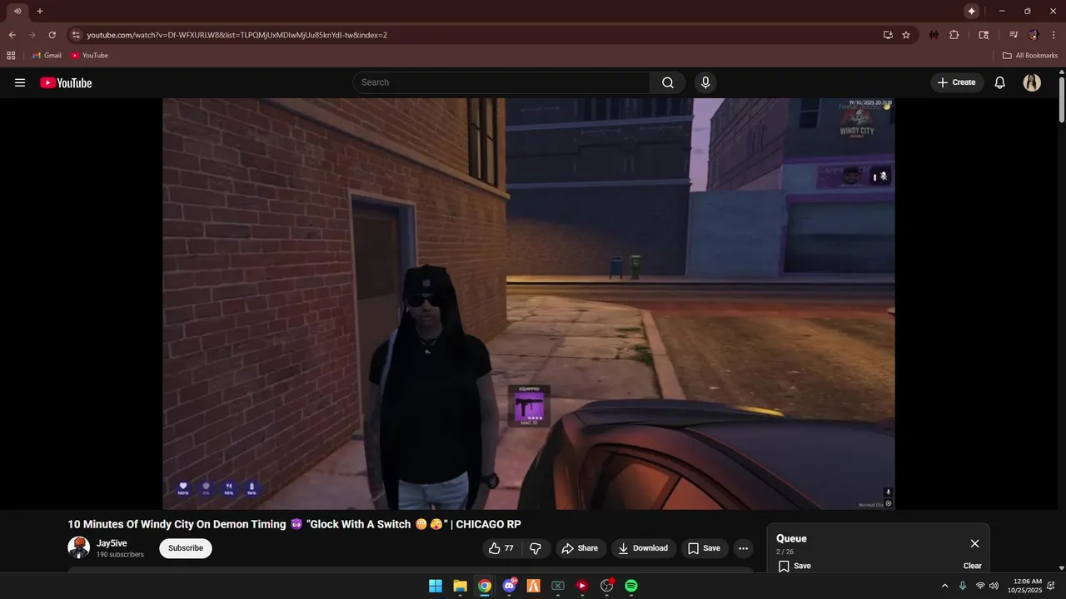The height and width of the screenshot is (599, 1066).
Task: Open the YouTube bookmark
Action: coord(89,56)
